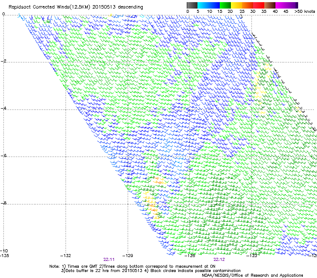Click legend tick label '40'
The image size is (317, 278).
tap(275, 12)
